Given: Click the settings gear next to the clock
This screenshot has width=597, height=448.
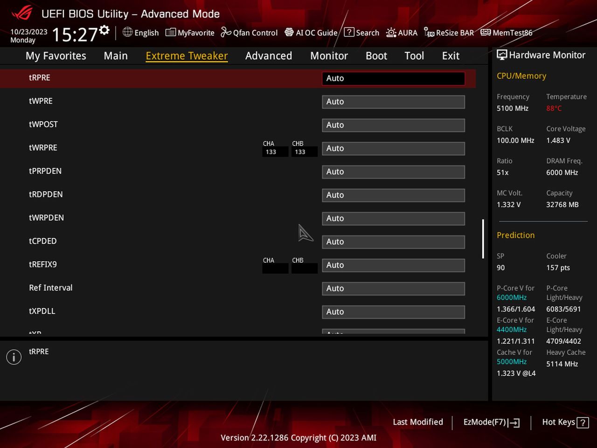Looking at the screenshot, I should point(105,30).
